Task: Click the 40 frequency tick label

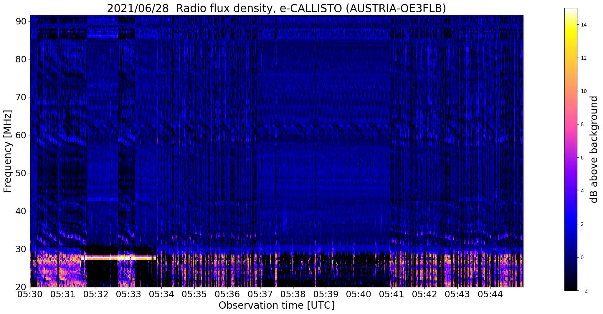Action: tap(21, 211)
